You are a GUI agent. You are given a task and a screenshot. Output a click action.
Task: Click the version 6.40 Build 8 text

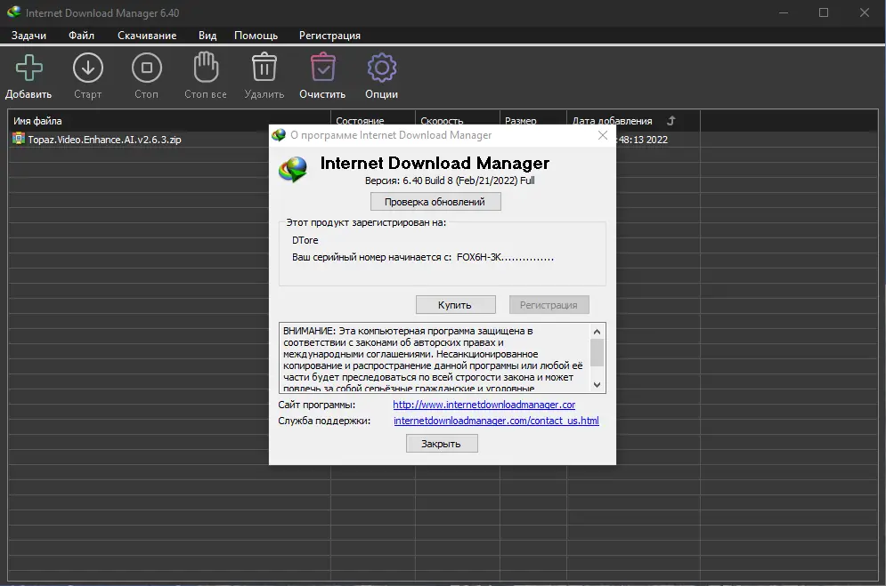[x=449, y=181]
